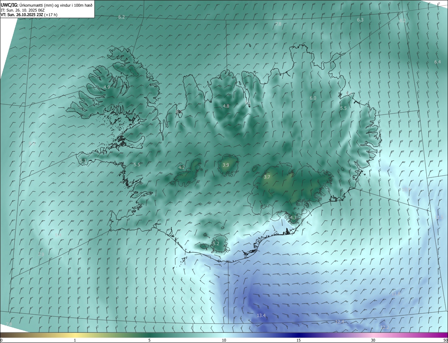Click the IT: Sun. 26. 10. 2025 06Z line
Viewport: 448px width, 343px height.
pyautogui.click(x=22, y=10)
